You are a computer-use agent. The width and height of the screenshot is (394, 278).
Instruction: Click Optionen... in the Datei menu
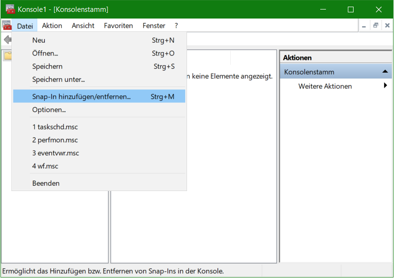click(x=49, y=110)
